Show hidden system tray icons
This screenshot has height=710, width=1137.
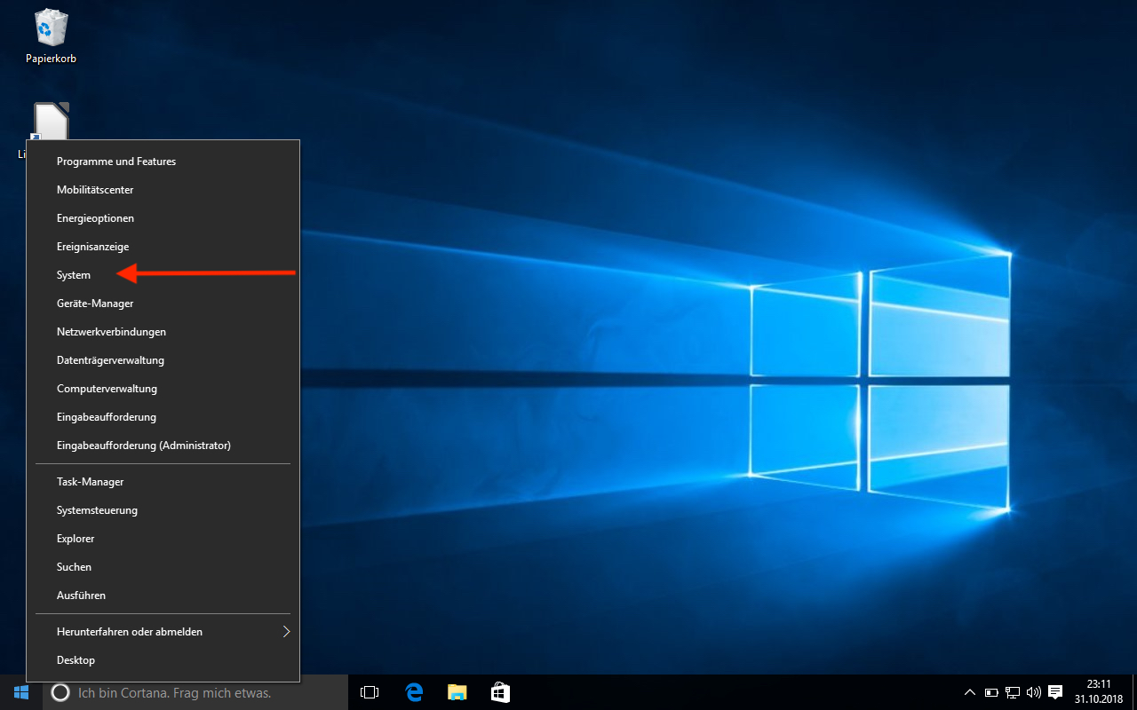970,692
